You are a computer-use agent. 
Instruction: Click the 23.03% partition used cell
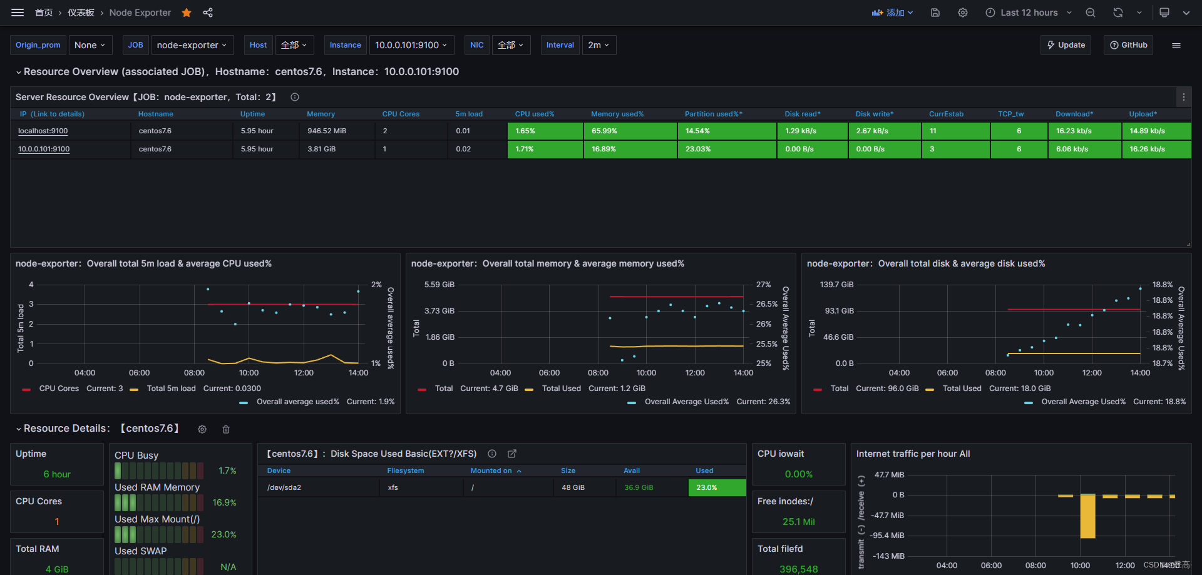pos(727,149)
